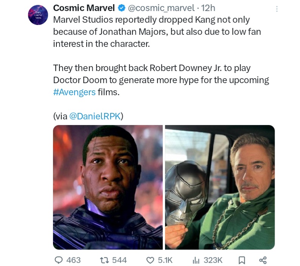The width and height of the screenshot is (300, 266).
Task: Open the view analytics bar chart icon
Action: (196, 260)
